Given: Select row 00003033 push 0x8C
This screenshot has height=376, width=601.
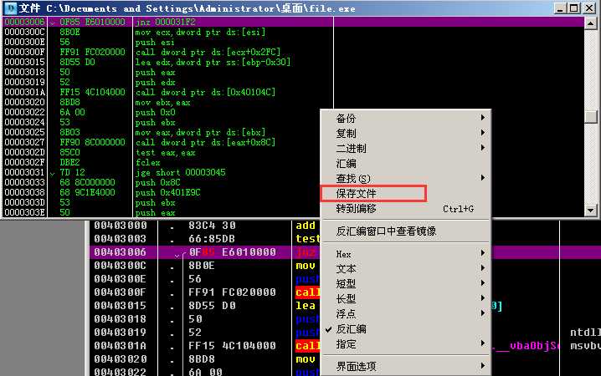Looking at the screenshot, I should click(x=293, y=182).
